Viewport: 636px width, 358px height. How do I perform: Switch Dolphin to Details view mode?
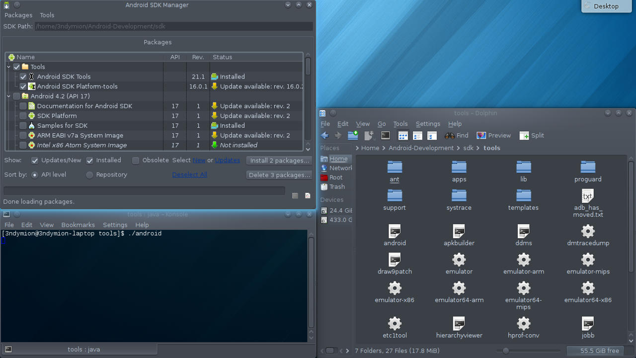432,135
